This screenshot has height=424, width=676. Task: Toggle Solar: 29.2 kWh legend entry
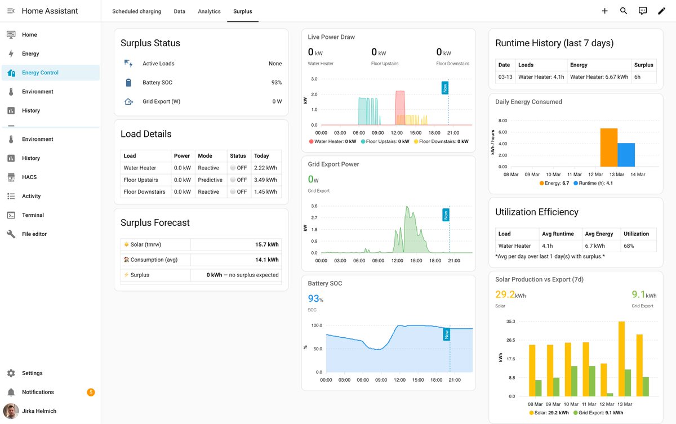[x=549, y=413]
